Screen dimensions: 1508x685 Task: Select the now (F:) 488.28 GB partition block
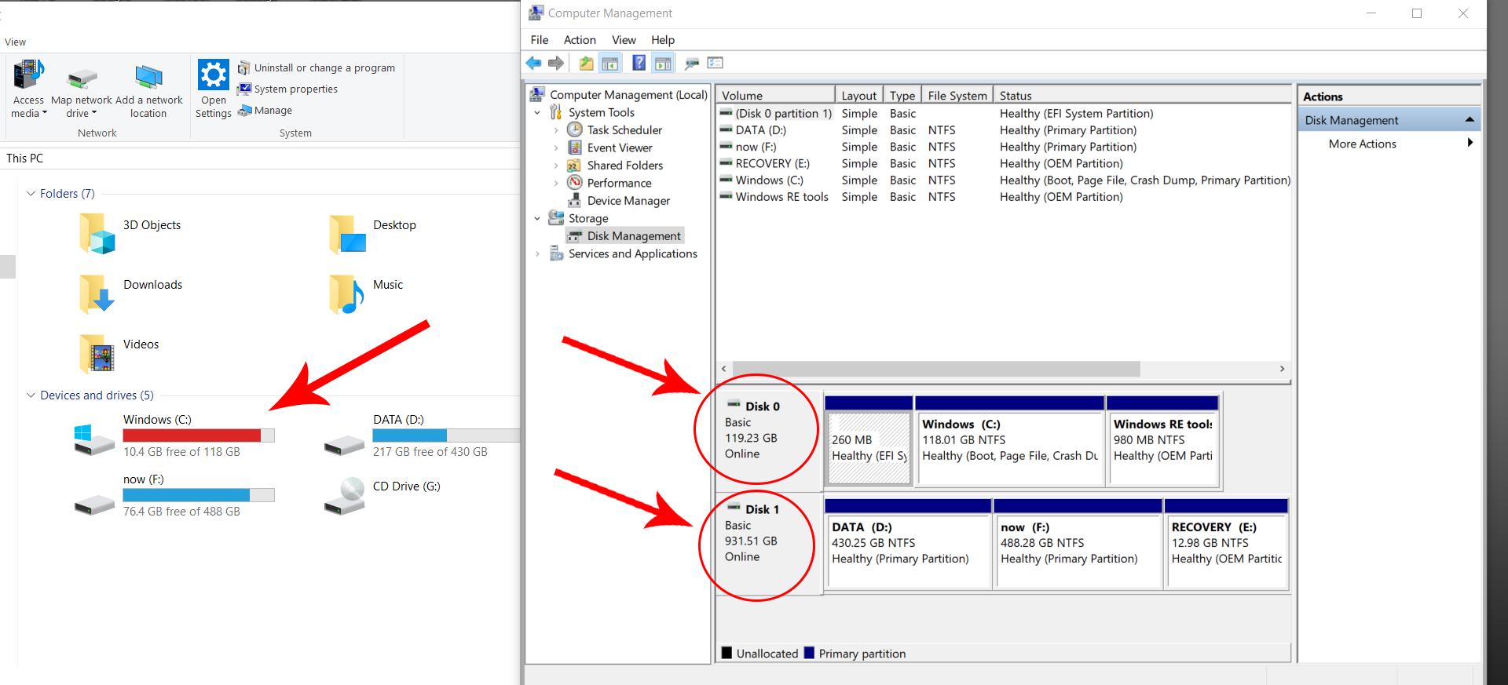[1078, 544]
